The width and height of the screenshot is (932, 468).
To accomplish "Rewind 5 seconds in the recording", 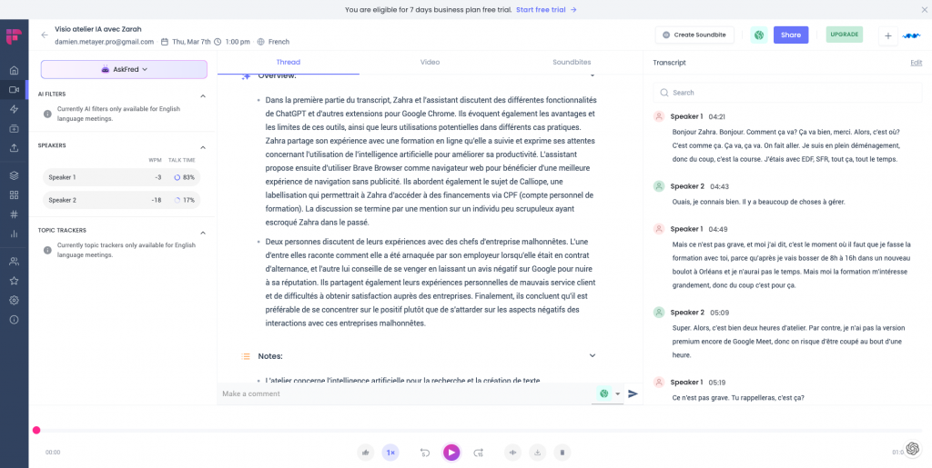I will [424, 452].
